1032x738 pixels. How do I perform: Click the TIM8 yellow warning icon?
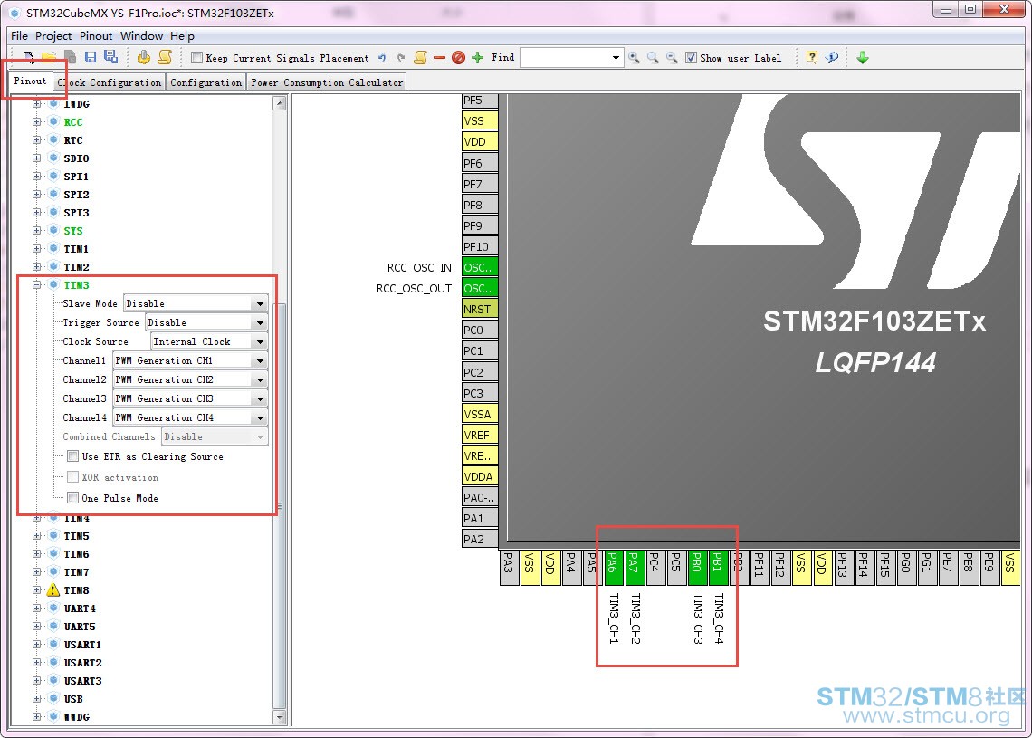click(x=53, y=589)
